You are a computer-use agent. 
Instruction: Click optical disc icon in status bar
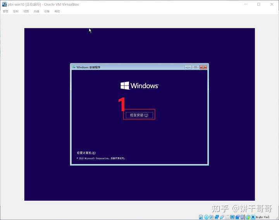coord(207,217)
